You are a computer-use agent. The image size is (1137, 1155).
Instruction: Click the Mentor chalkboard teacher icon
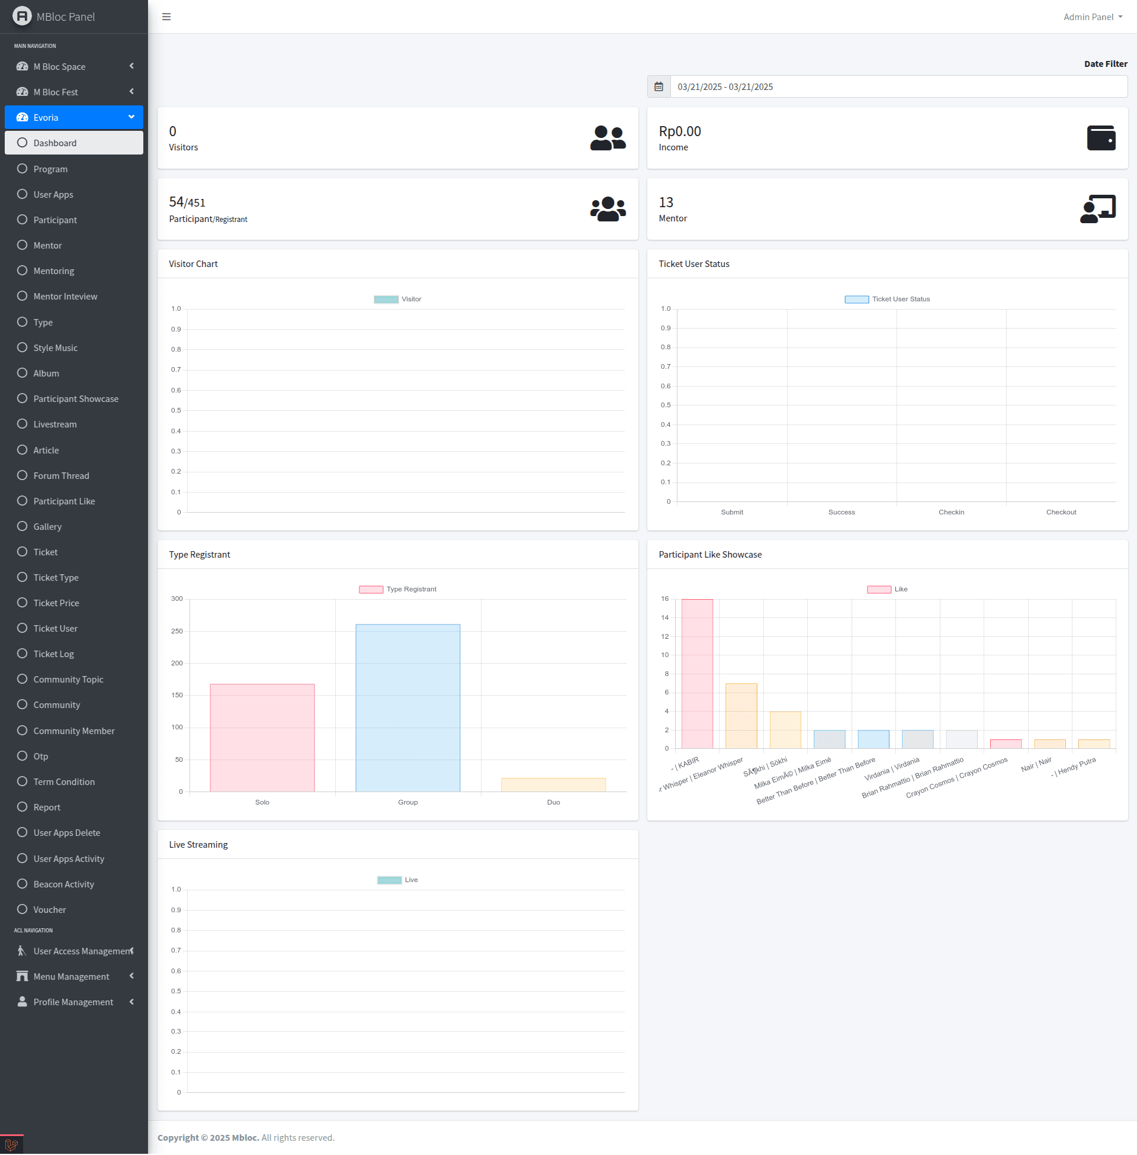1097,209
